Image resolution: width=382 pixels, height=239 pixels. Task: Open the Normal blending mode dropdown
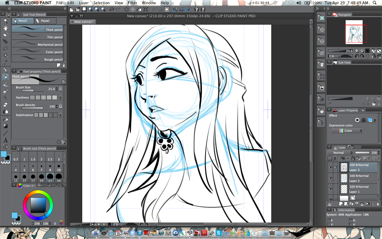click(x=340, y=153)
